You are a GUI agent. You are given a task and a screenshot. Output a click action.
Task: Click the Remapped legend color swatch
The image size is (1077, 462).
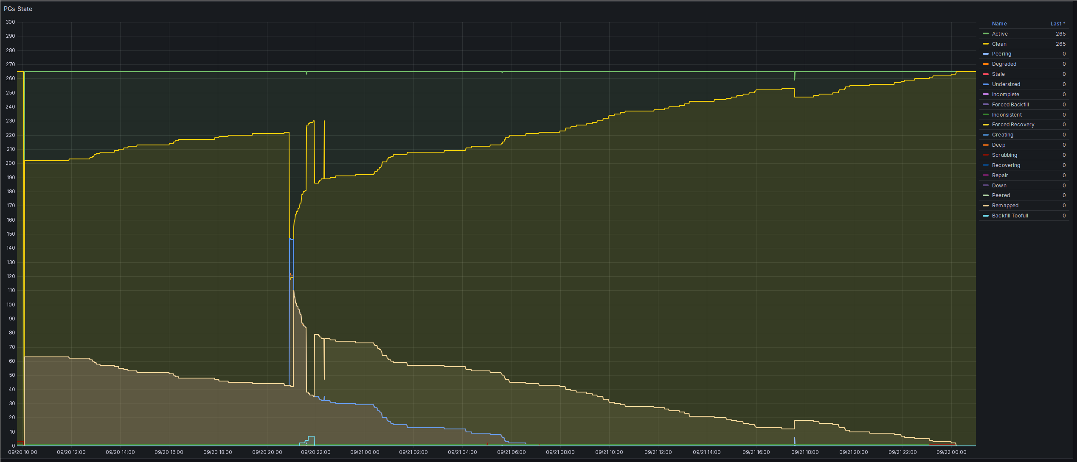click(985, 206)
